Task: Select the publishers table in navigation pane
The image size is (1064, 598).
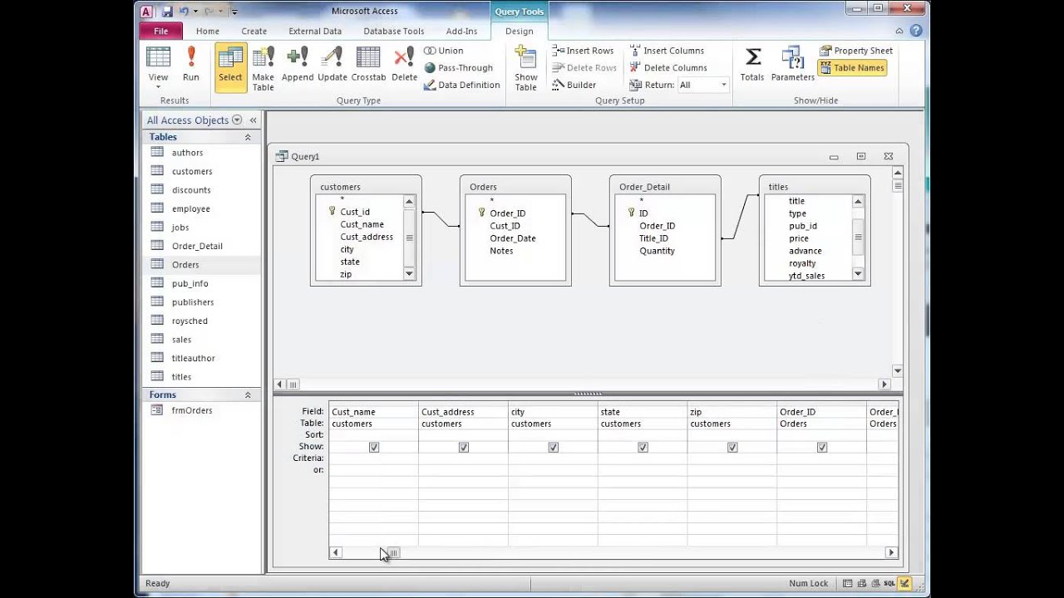Action: (193, 302)
